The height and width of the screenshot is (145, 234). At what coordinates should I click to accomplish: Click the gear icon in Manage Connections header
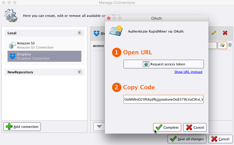point(11,15)
